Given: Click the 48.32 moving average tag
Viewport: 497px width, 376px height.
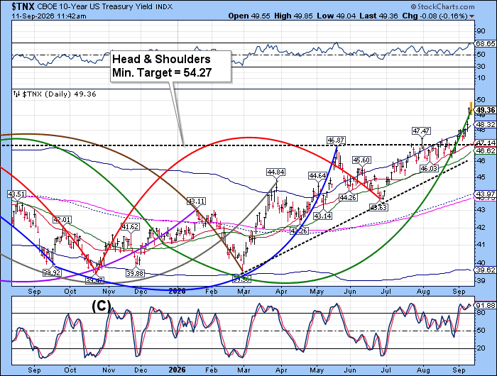Looking at the screenshot, I should [485, 124].
